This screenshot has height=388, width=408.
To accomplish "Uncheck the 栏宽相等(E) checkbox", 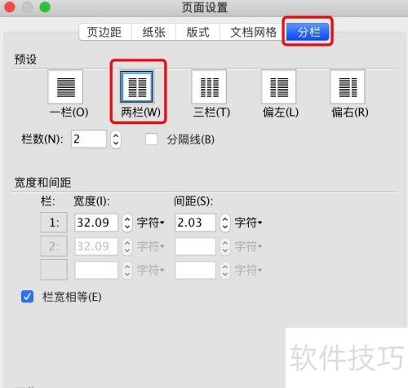I will [28, 297].
